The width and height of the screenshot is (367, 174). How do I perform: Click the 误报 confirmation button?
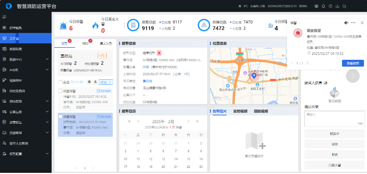pos(334,144)
